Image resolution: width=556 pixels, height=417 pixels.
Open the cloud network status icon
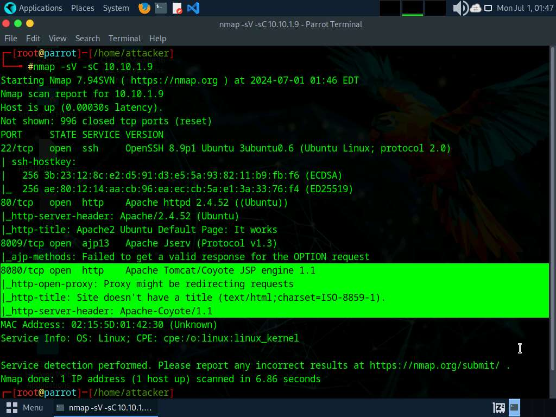tap(476, 8)
